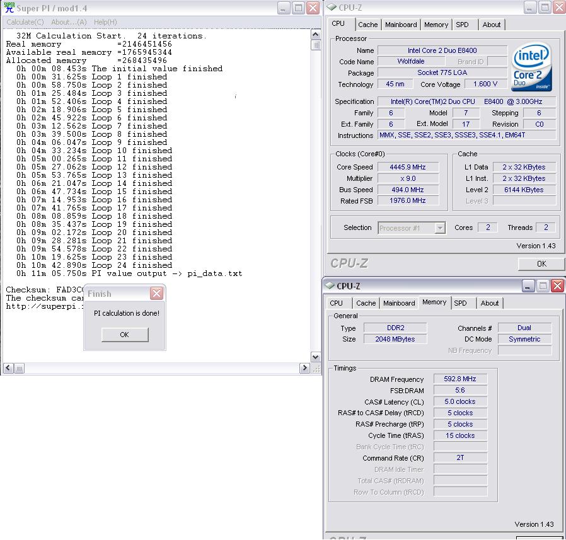Click the DC Mode value Symmetric
The image size is (566, 540).
click(x=524, y=339)
